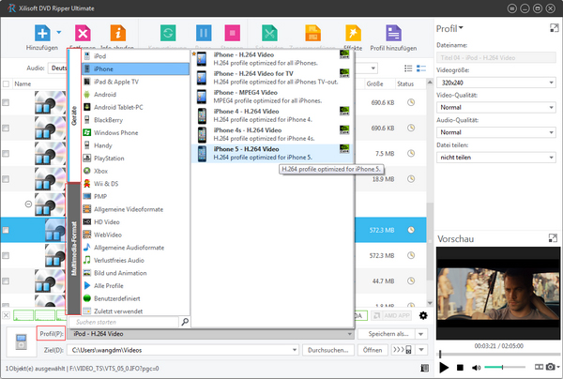
Task: Click the pink Stoppen icon
Action: coord(233,34)
